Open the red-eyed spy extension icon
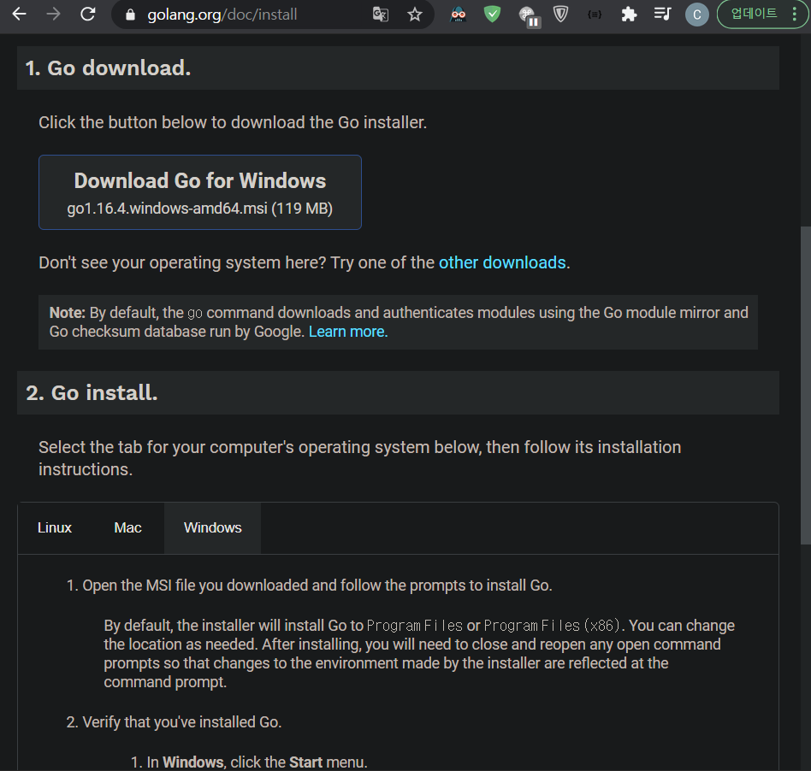The width and height of the screenshot is (811, 771). [x=459, y=14]
